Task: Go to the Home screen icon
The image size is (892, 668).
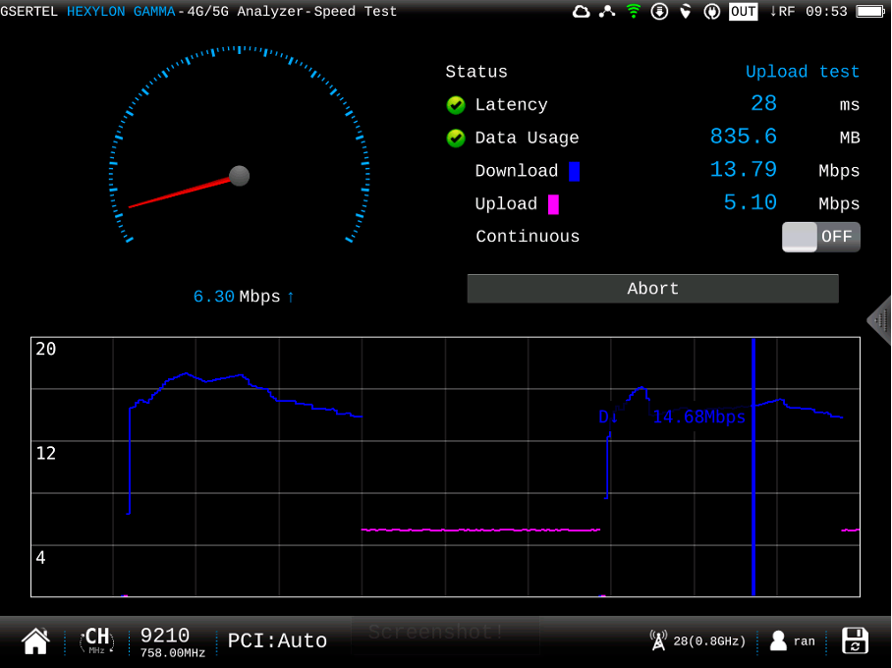Action: coord(35,641)
